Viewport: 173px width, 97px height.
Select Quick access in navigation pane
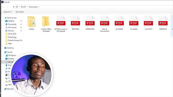coord(11,18)
